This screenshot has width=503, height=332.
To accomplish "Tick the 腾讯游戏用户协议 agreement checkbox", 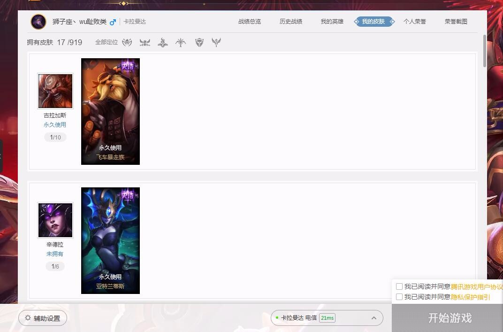I will click(399, 286).
